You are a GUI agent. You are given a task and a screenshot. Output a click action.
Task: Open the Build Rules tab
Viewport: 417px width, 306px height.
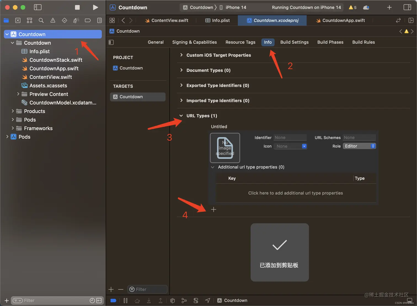pos(363,42)
